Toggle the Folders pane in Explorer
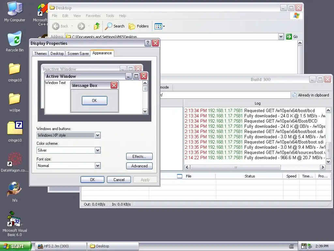The height and width of the screenshot is (251, 334). coord(138,26)
